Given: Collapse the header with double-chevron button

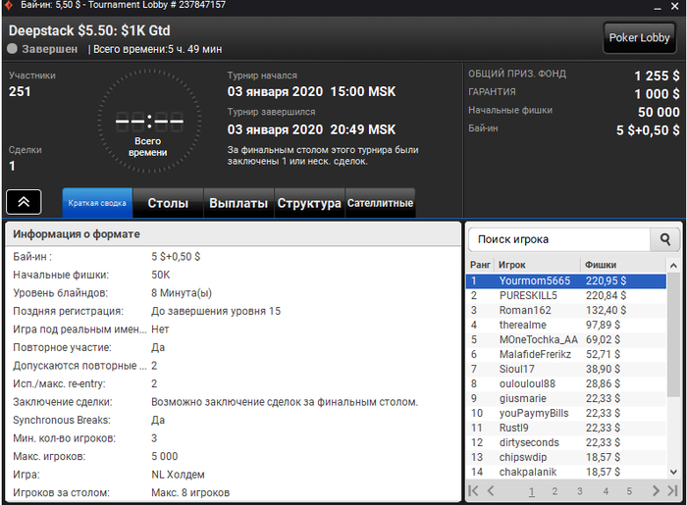Looking at the screenshot, I should point(24,202).
